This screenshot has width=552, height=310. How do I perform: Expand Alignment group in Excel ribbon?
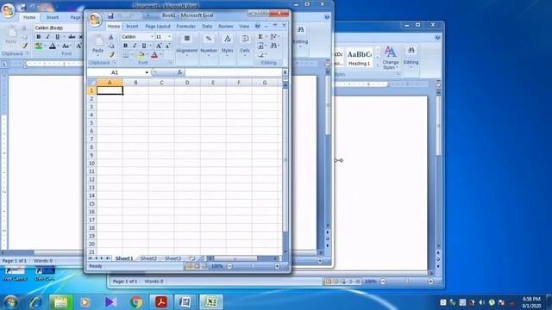tap(186, 46)
